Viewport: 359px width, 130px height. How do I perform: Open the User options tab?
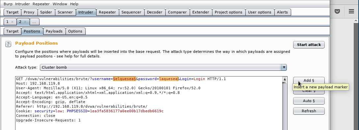260,12
